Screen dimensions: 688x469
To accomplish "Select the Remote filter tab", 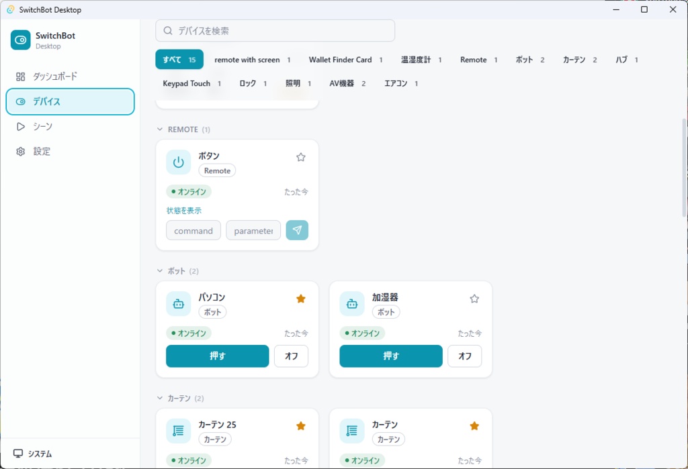I will tap(478, 60).
